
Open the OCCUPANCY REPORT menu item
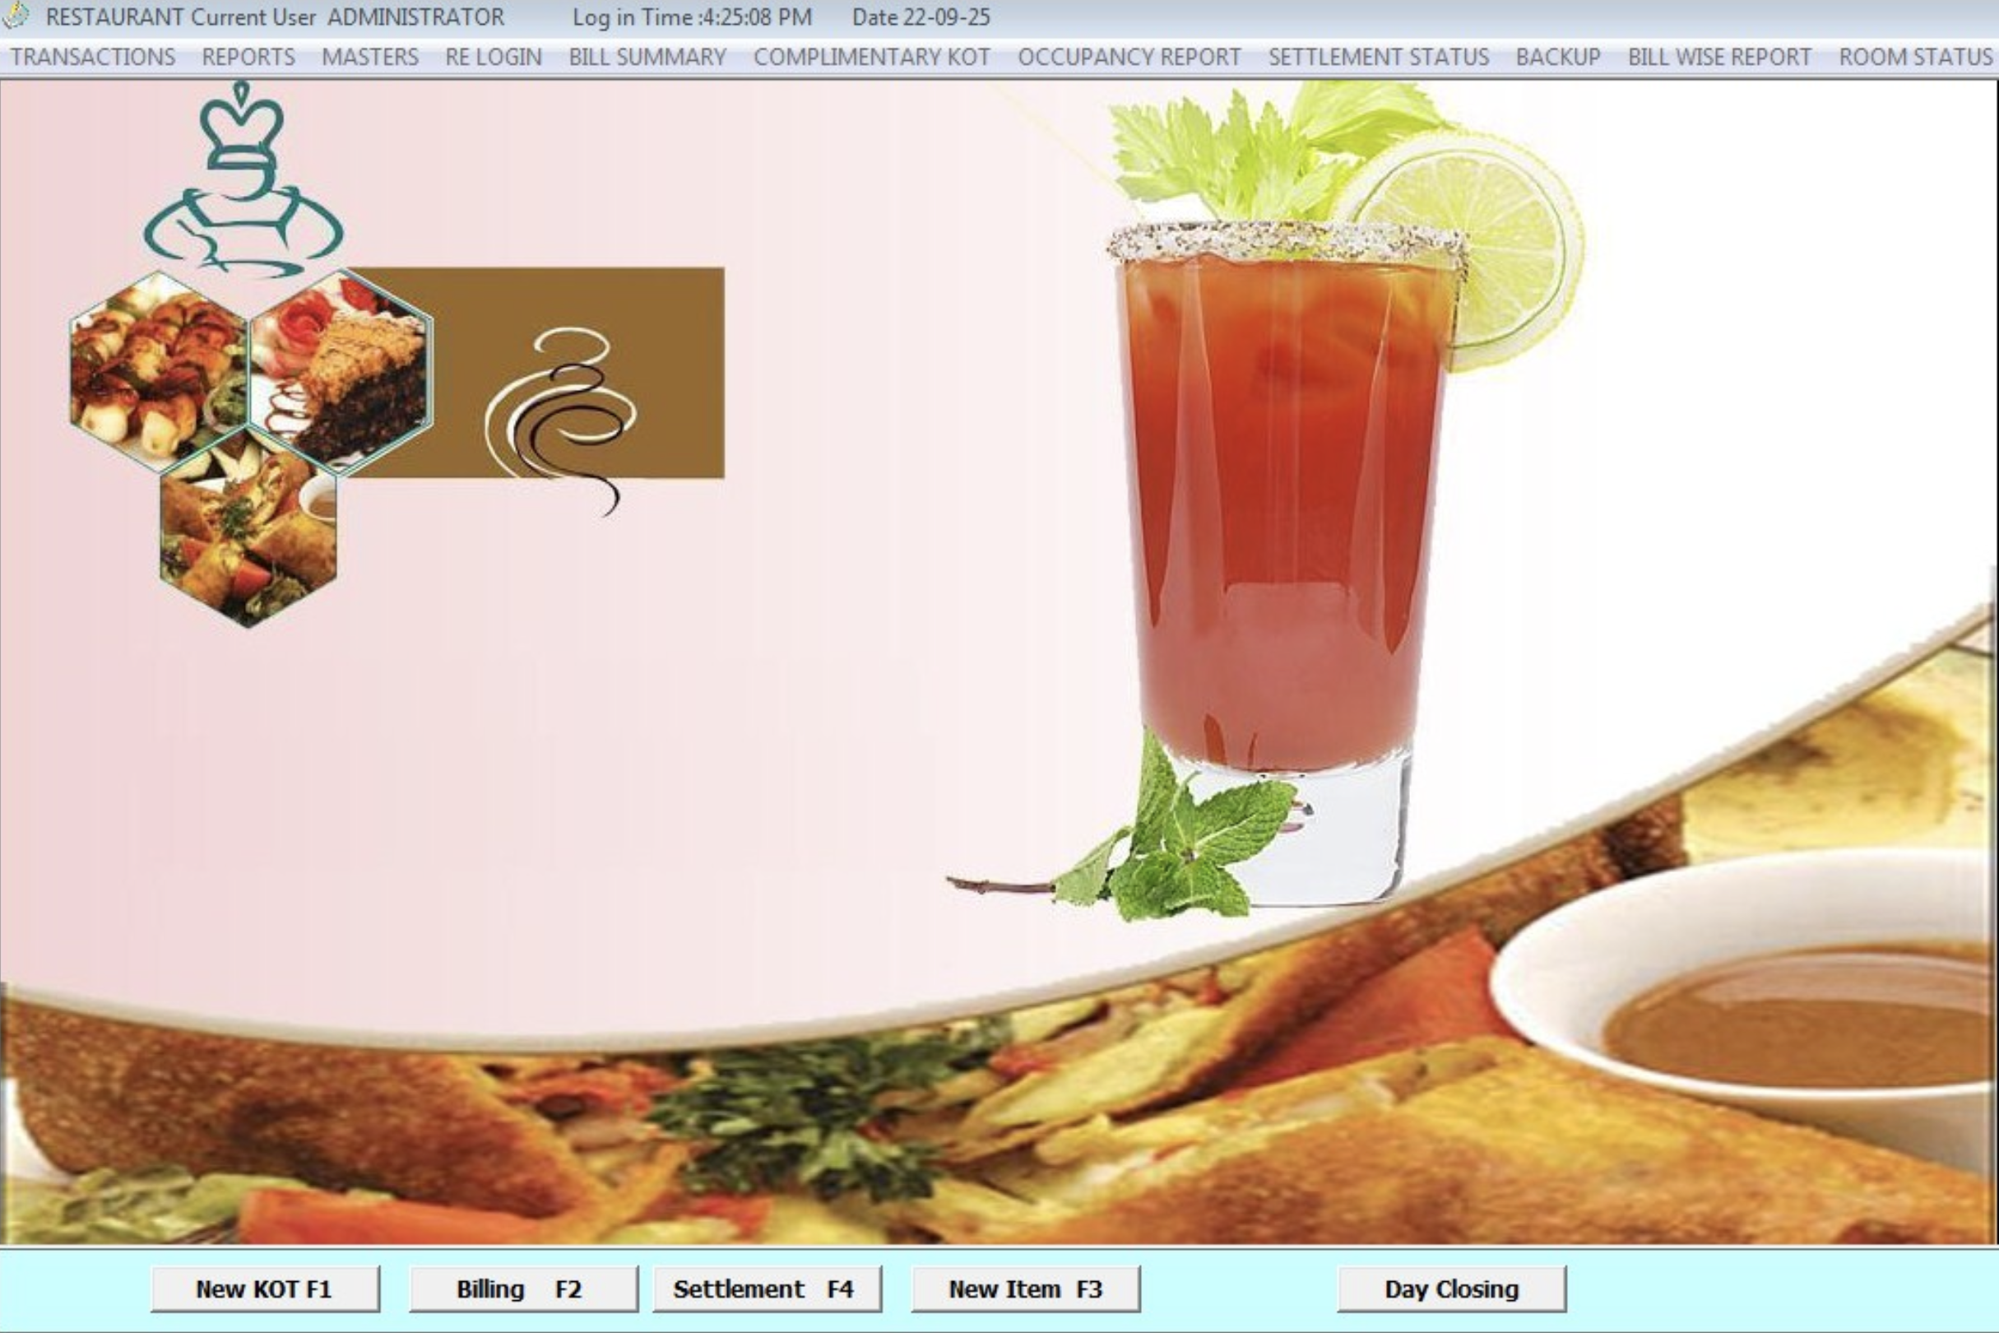pyautogui.click(x=1129, y=57)
